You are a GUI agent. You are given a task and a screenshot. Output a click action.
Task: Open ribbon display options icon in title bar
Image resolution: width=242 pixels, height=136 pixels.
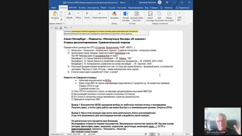click(x=167, y=2)
